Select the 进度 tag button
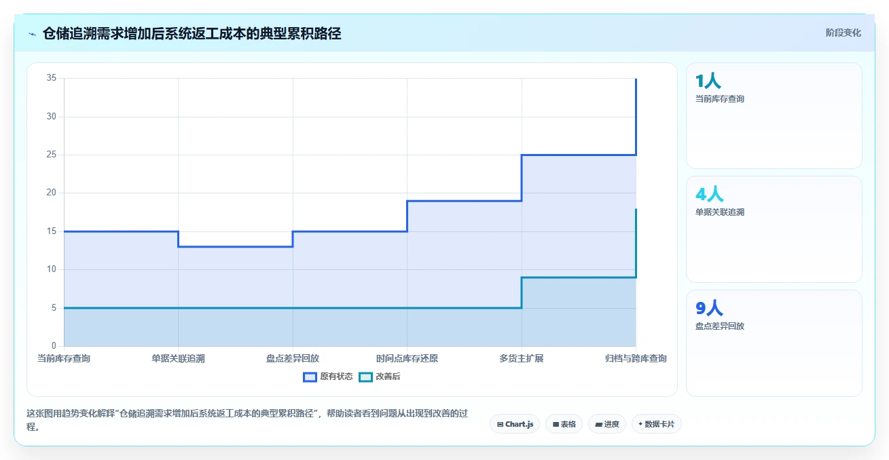889x460 pixels. pyautogui.click(x=606, y=424)
